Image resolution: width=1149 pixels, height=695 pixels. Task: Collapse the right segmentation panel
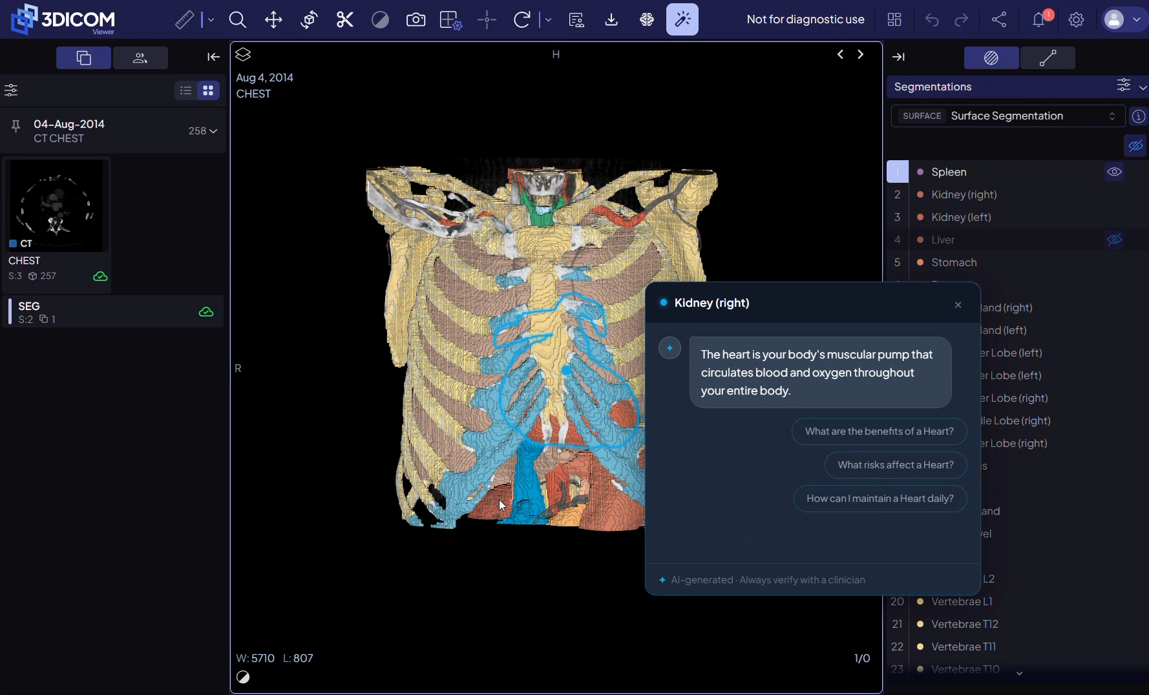coord(898,57)
